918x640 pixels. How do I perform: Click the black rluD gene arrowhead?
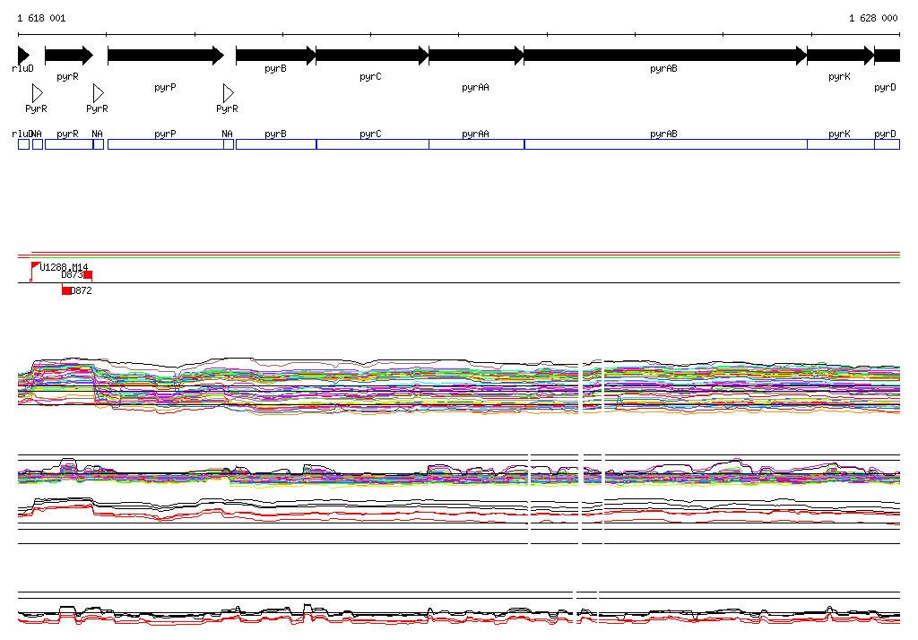(x=23, y=56)
